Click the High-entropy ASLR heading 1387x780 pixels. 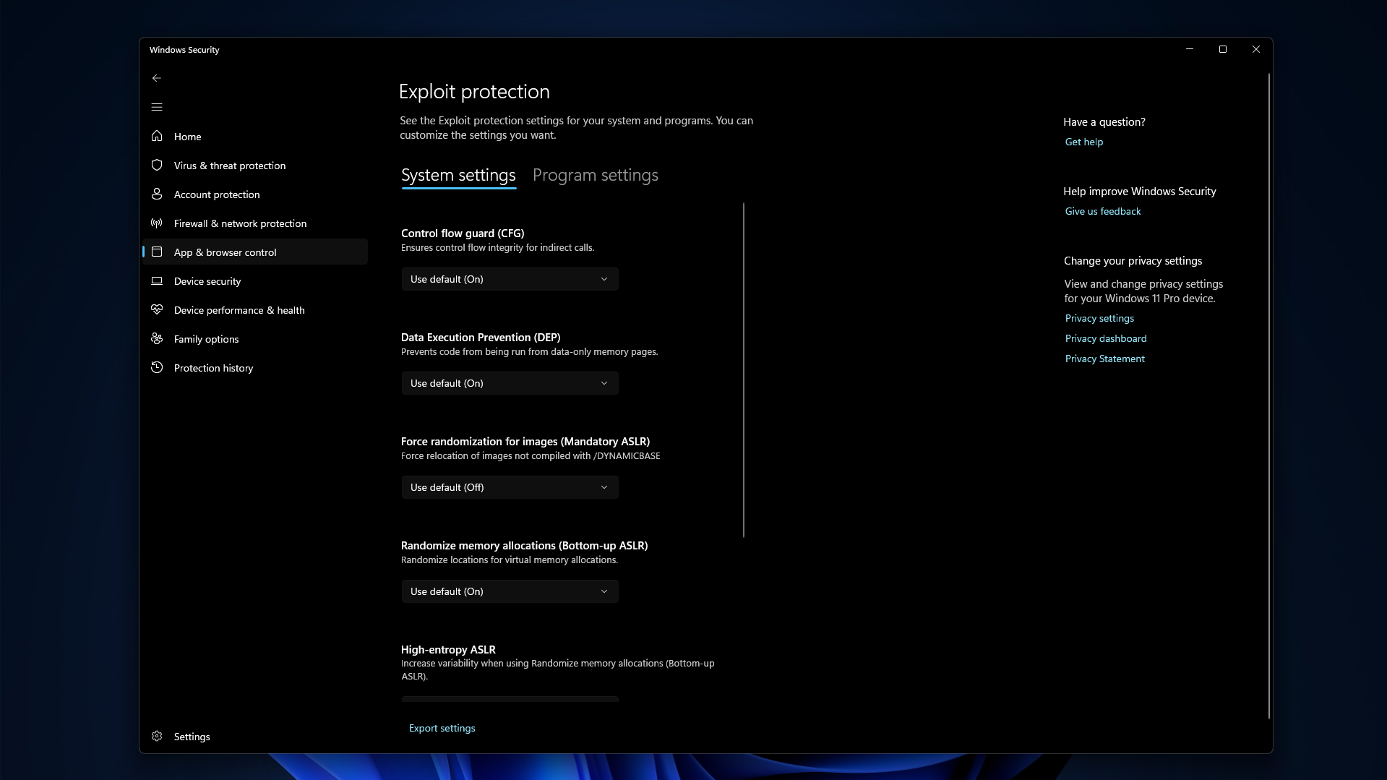click(448, 650)
